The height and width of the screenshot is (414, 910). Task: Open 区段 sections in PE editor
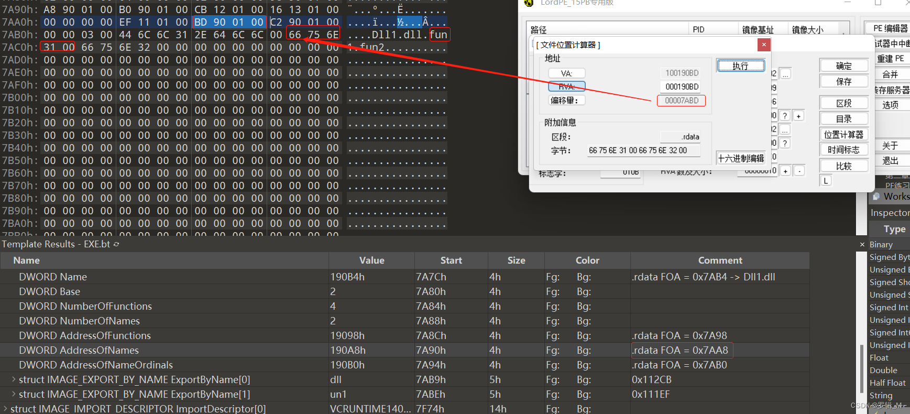pos(844,103)
